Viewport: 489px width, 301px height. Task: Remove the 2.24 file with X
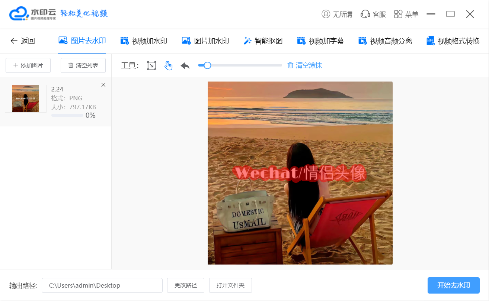(x=103, y=85)
